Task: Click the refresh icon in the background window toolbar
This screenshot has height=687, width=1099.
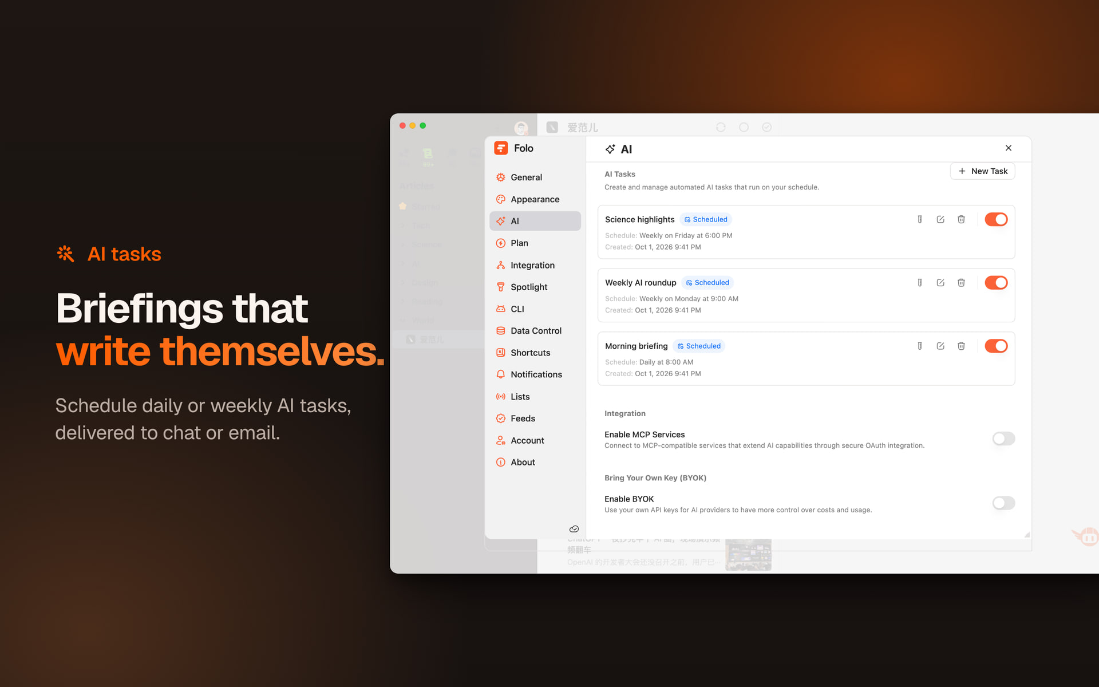Action: click(721, 127)
